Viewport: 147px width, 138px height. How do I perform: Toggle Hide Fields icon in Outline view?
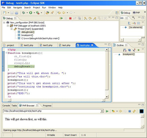coord(130,50)
